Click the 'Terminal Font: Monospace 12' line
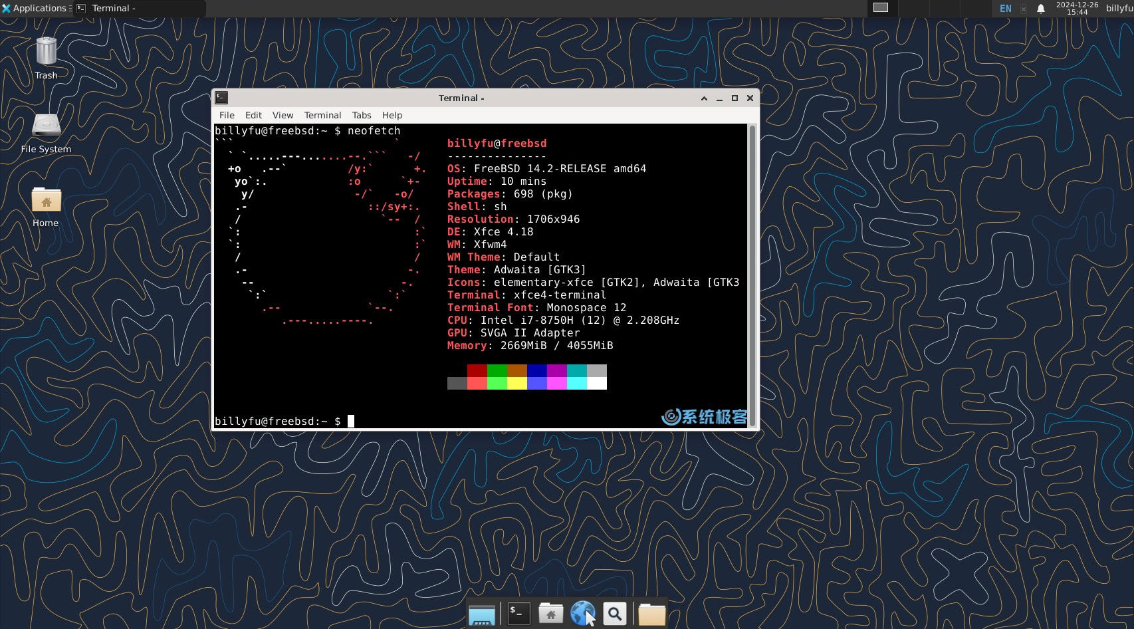1134x629 pixels. [536, 308]
